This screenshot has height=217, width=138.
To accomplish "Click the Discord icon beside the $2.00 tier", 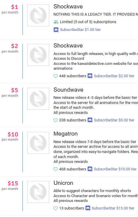I will coord(90,76).
